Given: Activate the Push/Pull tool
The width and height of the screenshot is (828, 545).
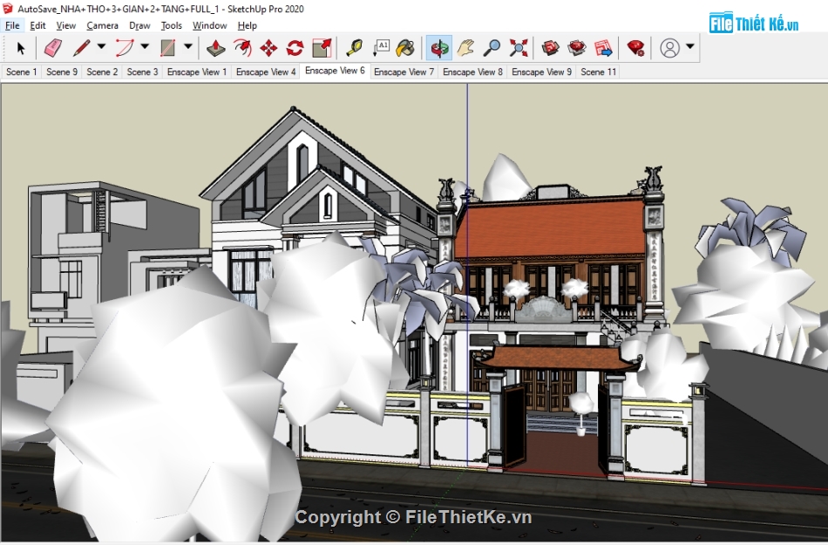Looking at the screenshot, I should point(216,48).
